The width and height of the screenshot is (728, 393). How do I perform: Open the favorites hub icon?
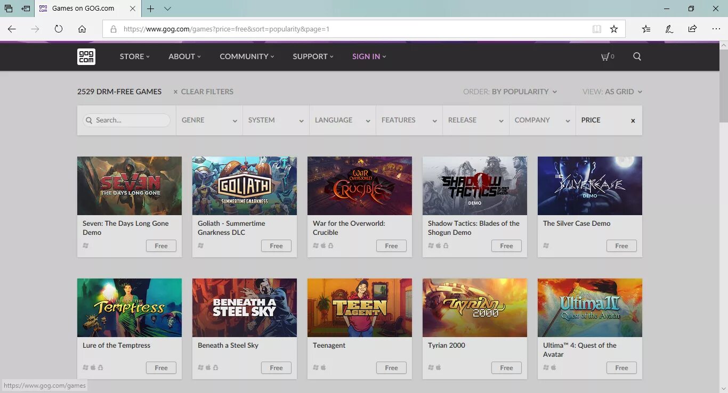tap(646, 29)
